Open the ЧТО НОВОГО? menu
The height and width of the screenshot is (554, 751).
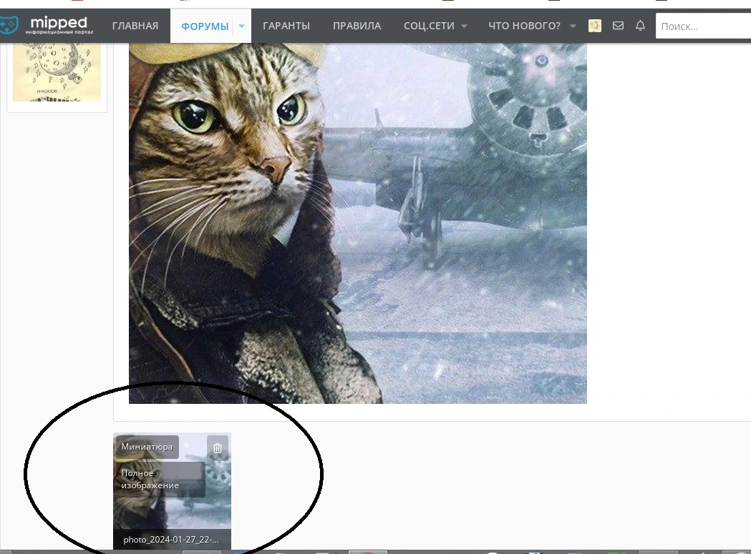[524, 26]
